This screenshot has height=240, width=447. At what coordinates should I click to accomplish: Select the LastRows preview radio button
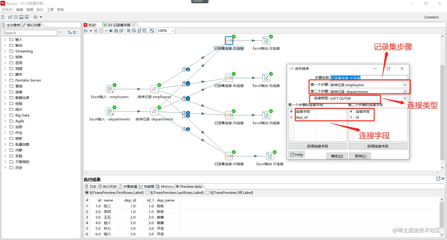(147, 193)
